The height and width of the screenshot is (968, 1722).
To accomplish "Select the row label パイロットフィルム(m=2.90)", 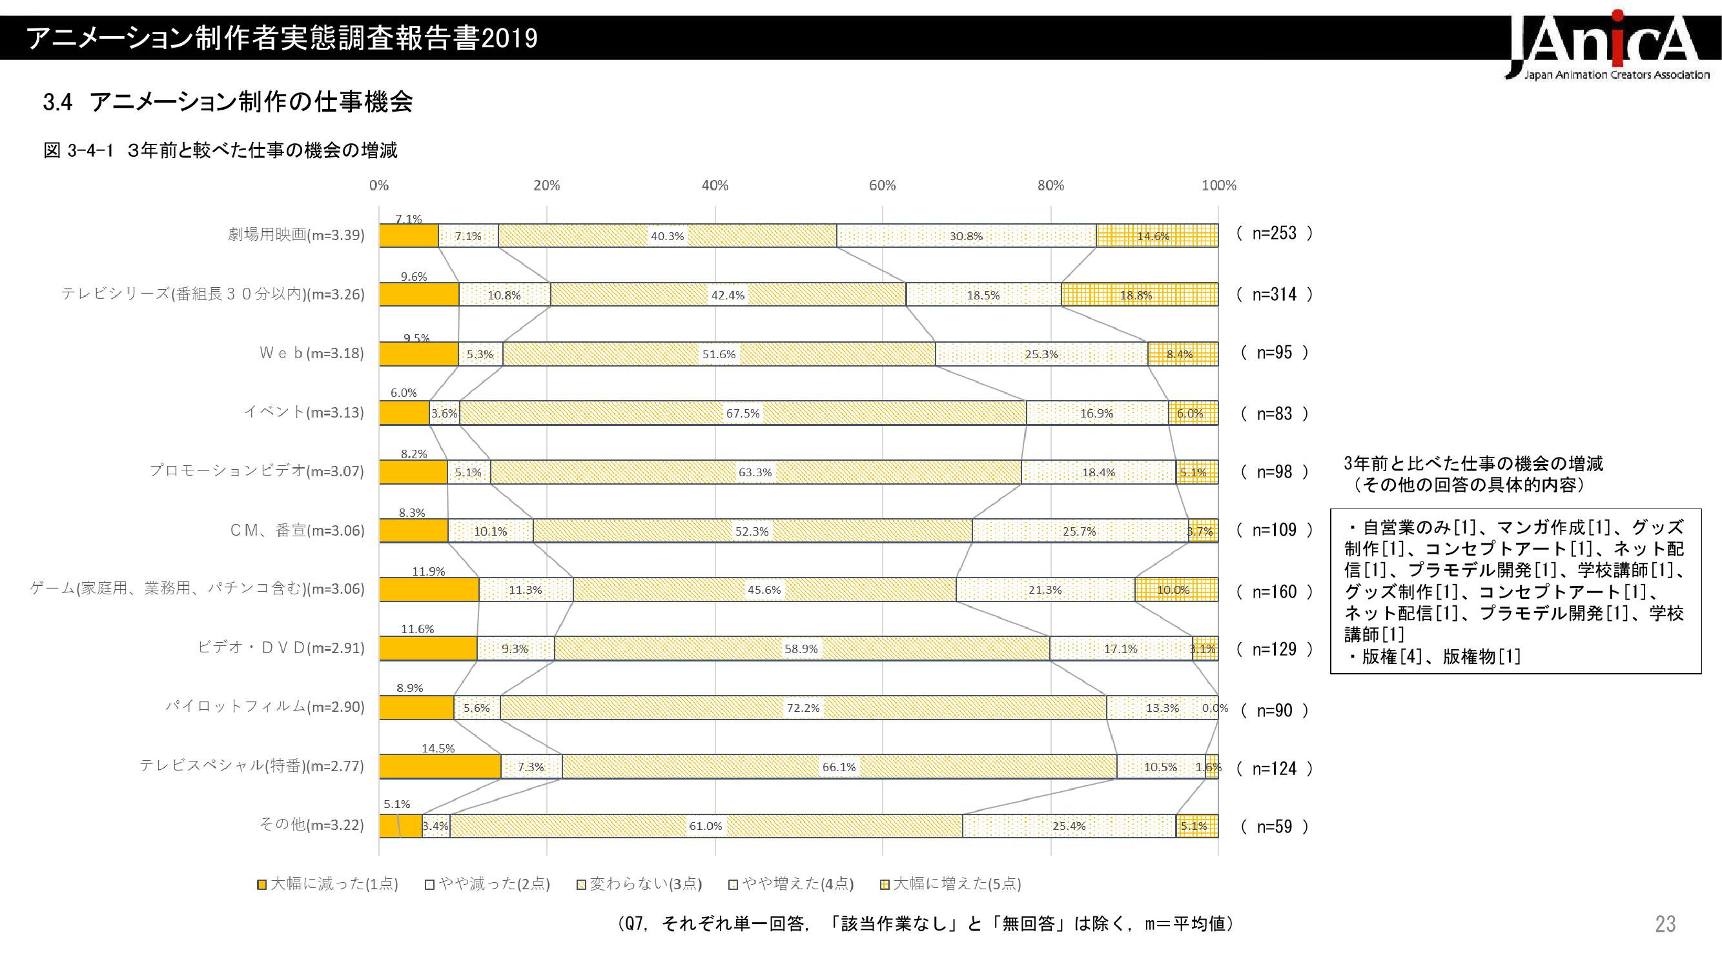I will click(265, 707).
